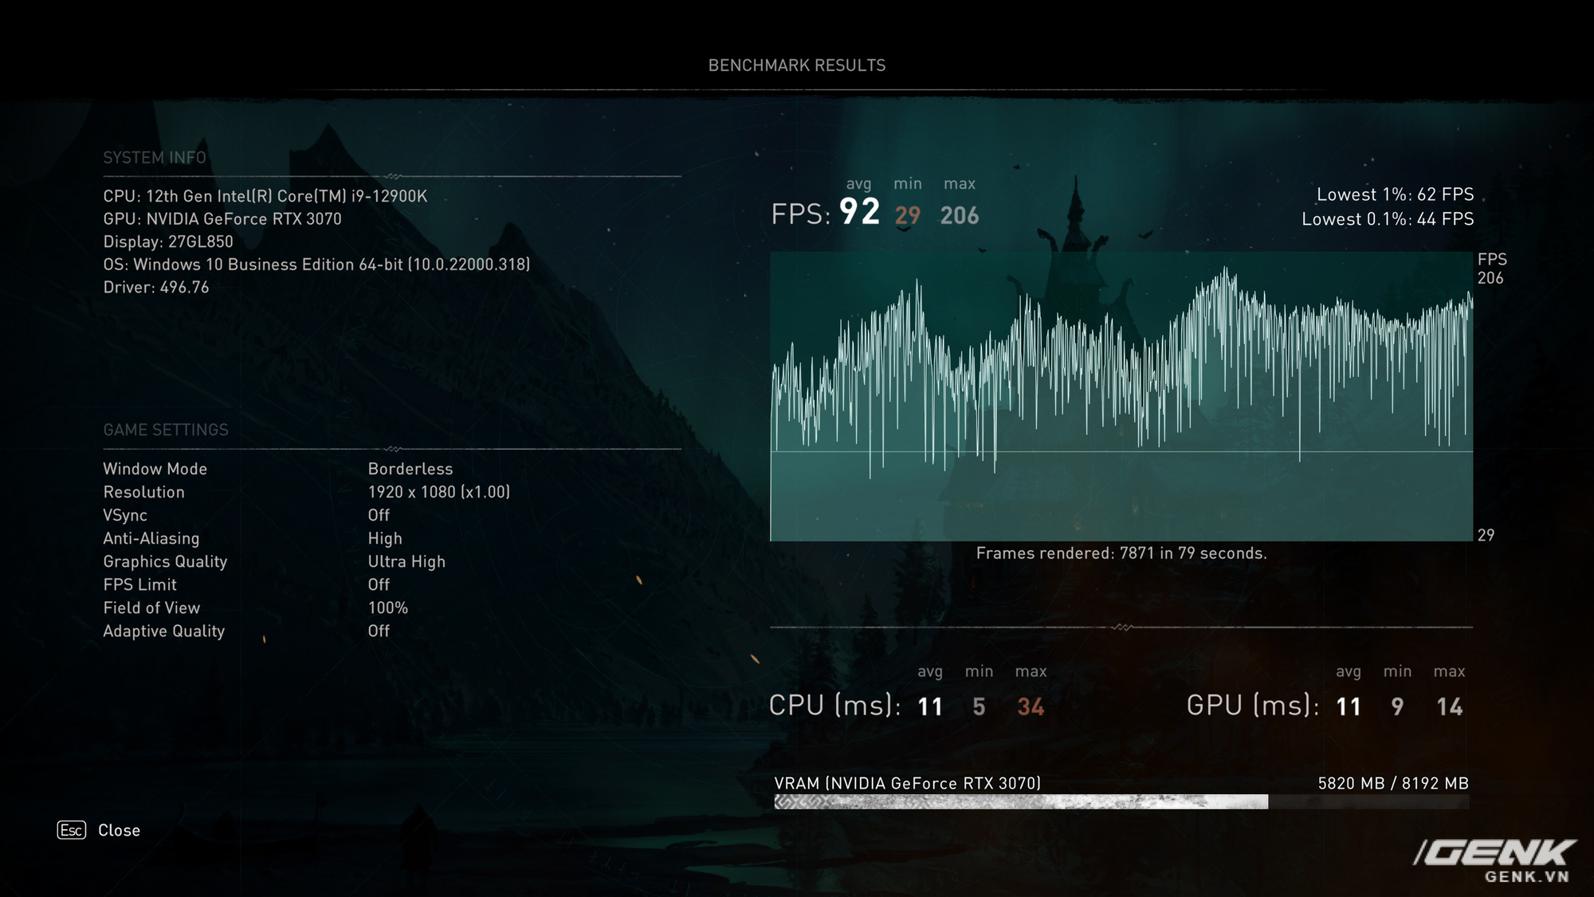
Task: Click the Borderless value
Action: 410,469
